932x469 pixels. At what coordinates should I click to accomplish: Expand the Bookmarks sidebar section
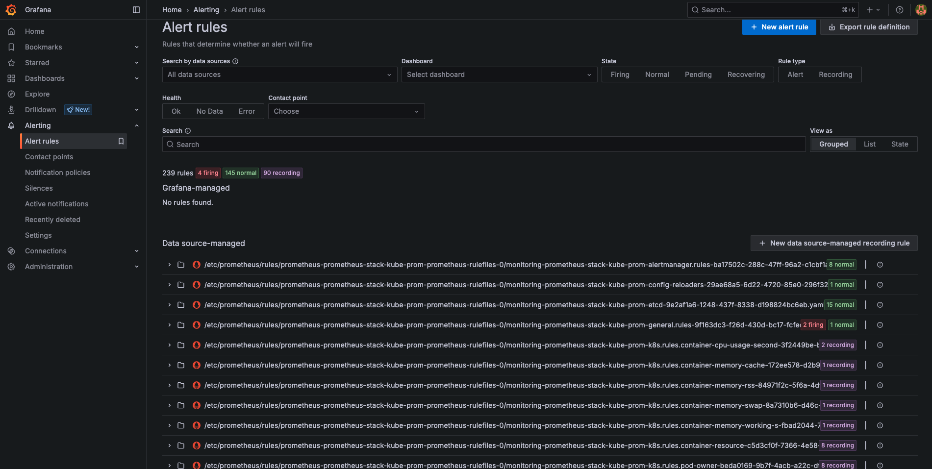[x=137, y=47]
